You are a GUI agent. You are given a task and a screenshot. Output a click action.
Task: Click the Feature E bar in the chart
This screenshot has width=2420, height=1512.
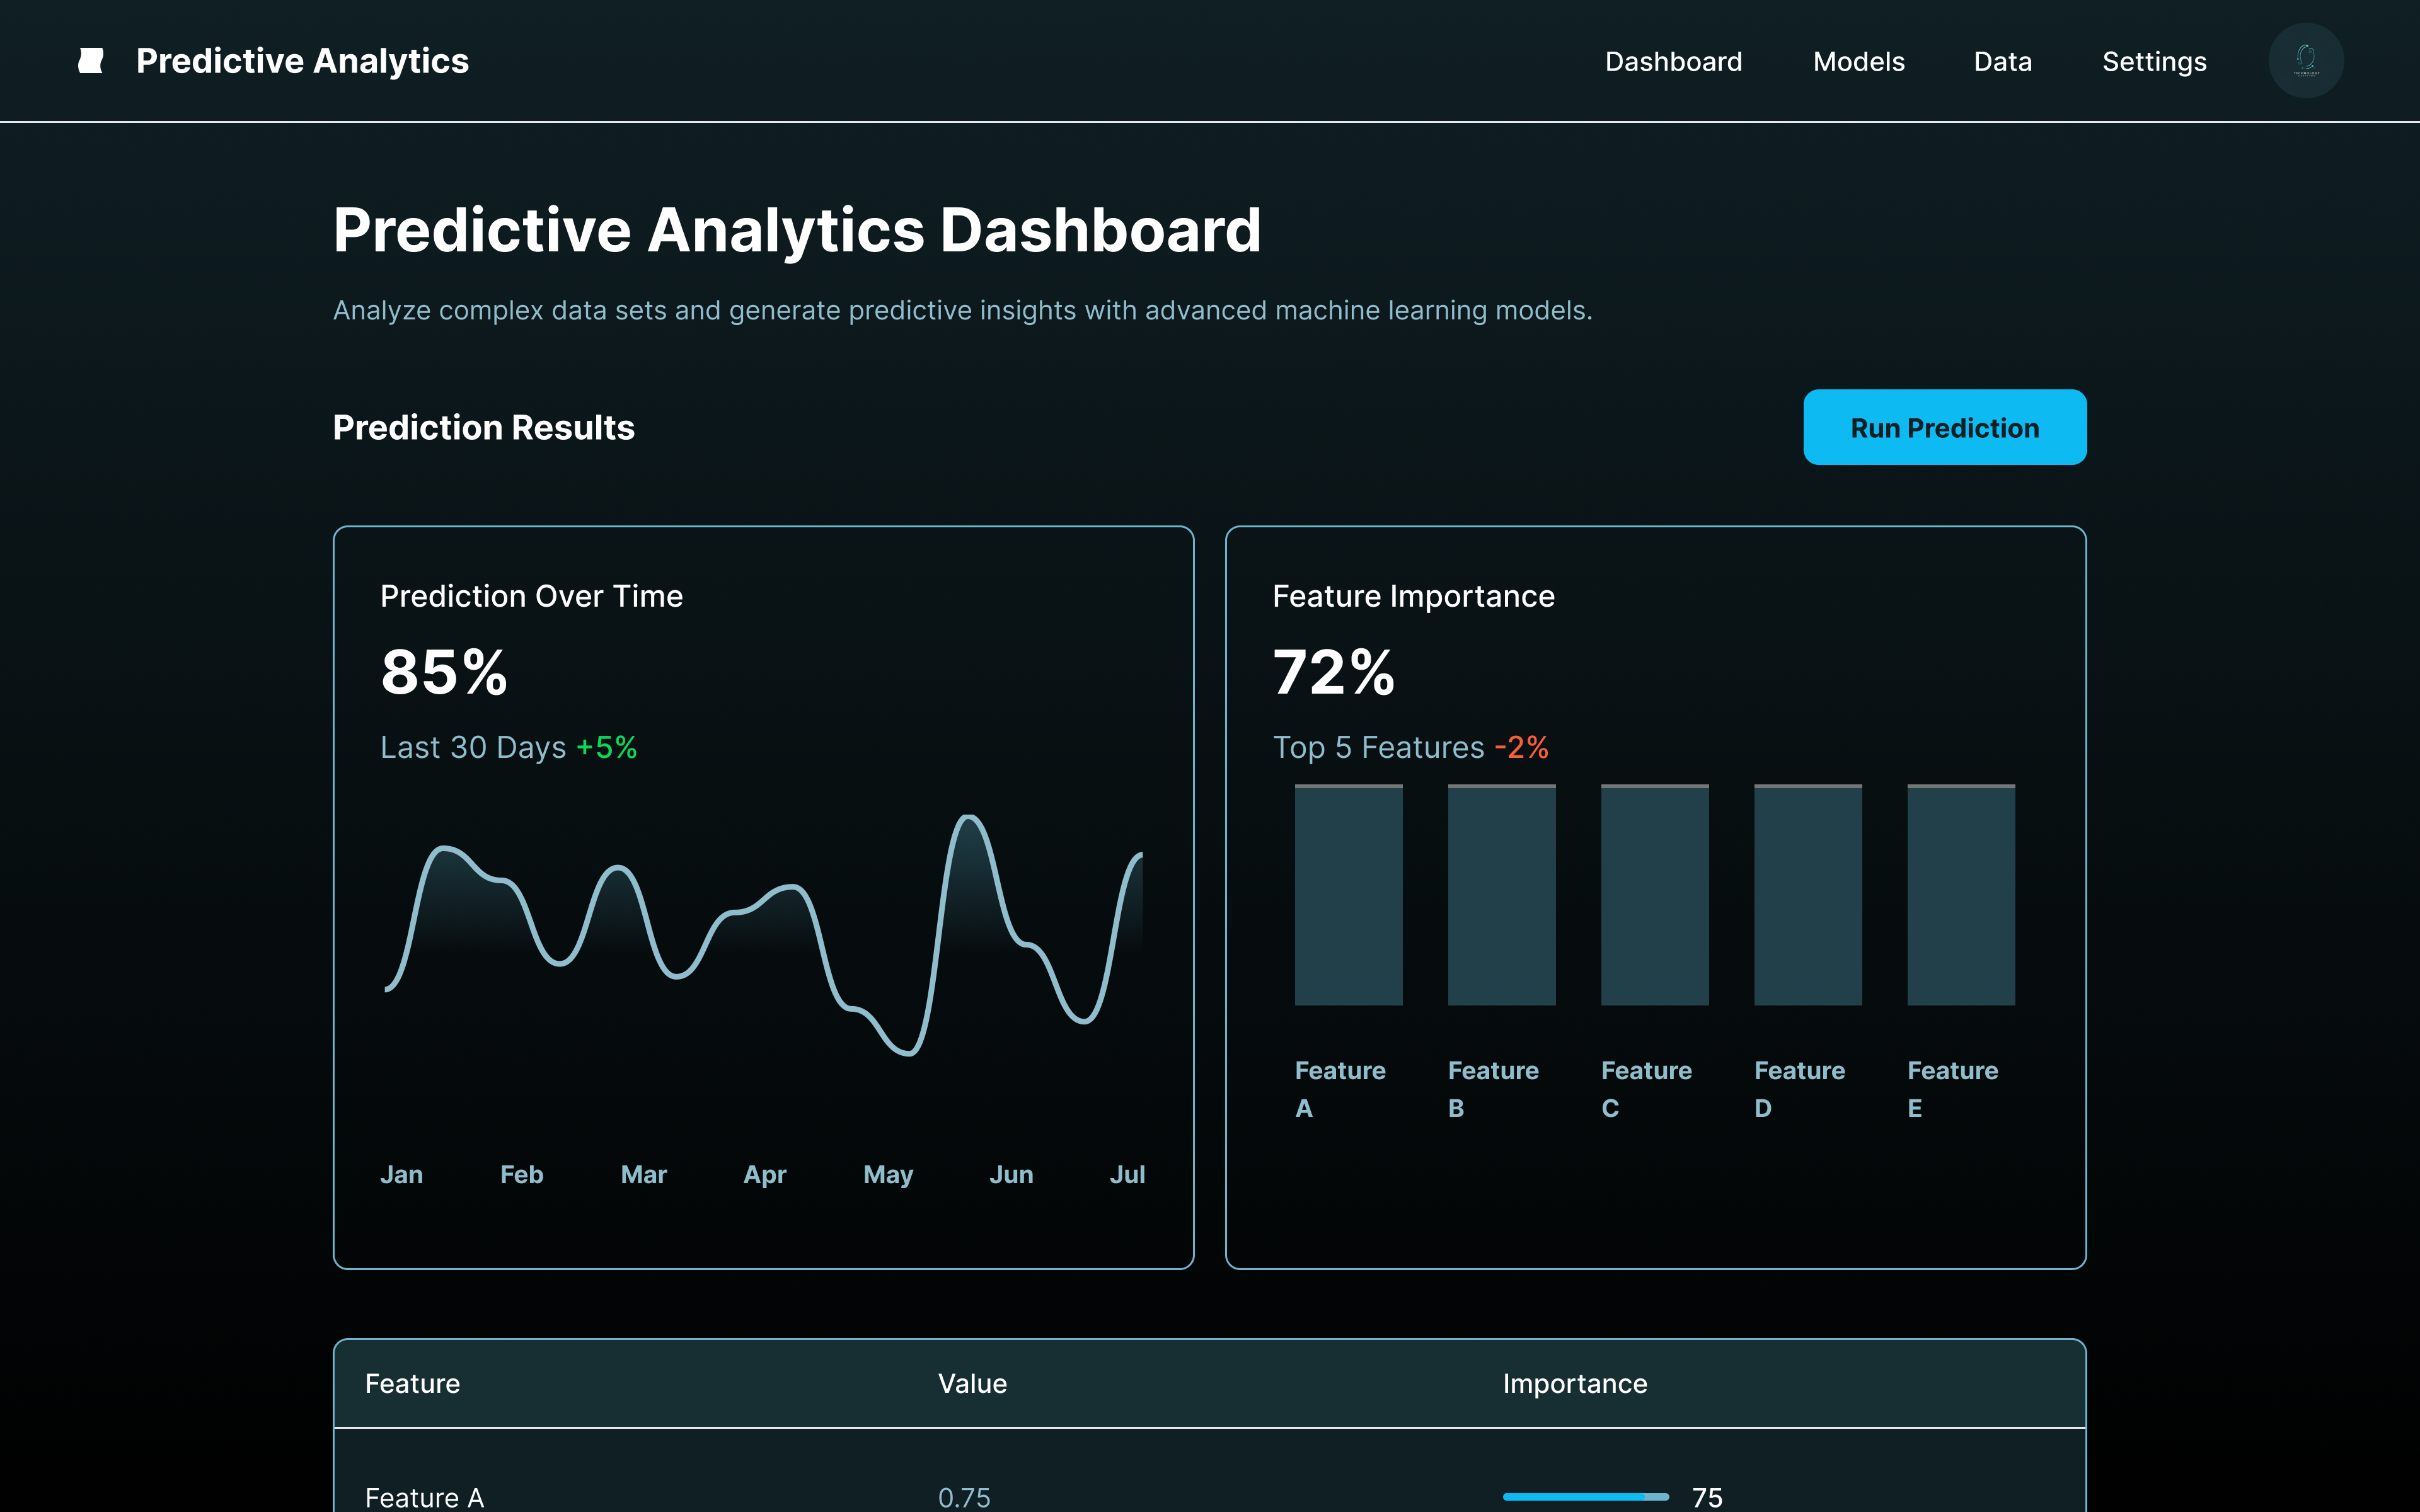pos(1960,895)
